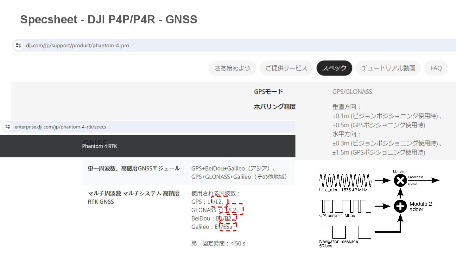
Task: Click the C/A code - 1 Mbps label
Action: click(x=337, y=216)
